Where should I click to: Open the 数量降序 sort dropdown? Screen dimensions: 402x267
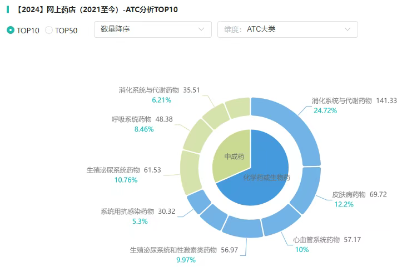pyautogui.click(x=152, y=29)
